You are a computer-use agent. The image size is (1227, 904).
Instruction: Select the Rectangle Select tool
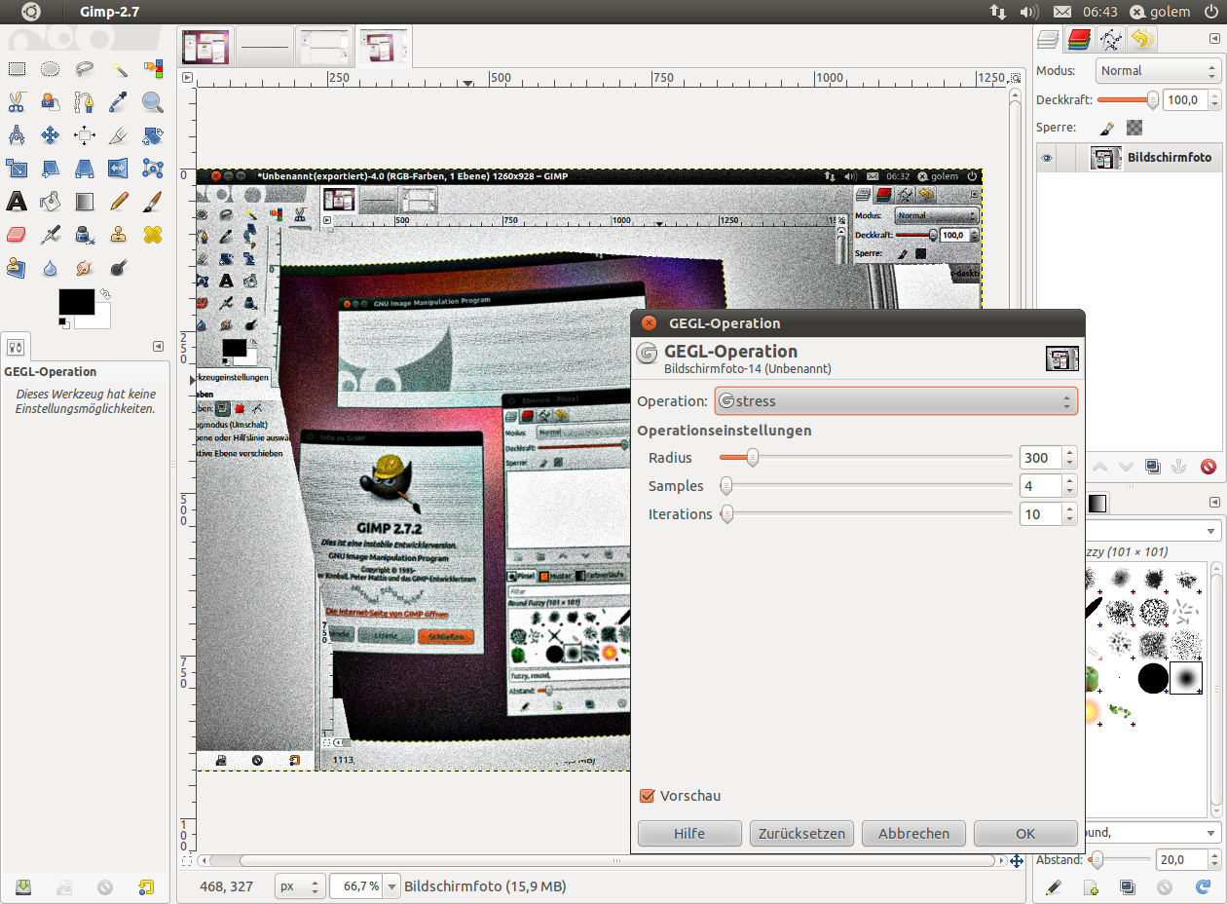[x=17, y=69]
